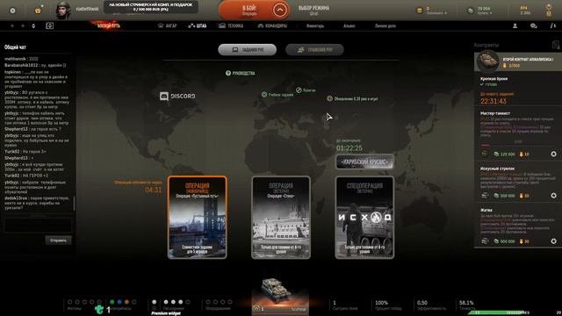Open the ТЕХНИКА vehicles tab
This screenshot has width=562, height=316.
(x=231, y=25)
